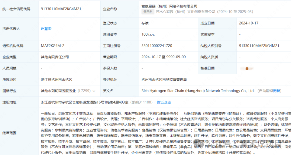Click the 营业期限 label
The image size is (291, 155).
click(110, 57)
